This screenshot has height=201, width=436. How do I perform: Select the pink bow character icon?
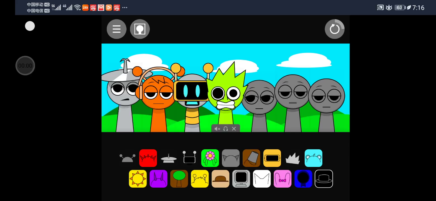pos(282,179)
